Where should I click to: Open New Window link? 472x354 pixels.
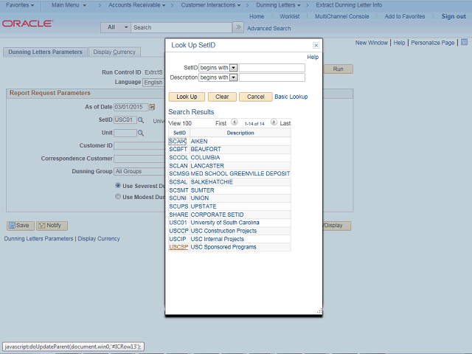click(x=372, y=43)
